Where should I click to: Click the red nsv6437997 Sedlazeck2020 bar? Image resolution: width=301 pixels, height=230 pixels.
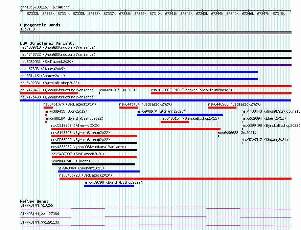tap(94, 157)
